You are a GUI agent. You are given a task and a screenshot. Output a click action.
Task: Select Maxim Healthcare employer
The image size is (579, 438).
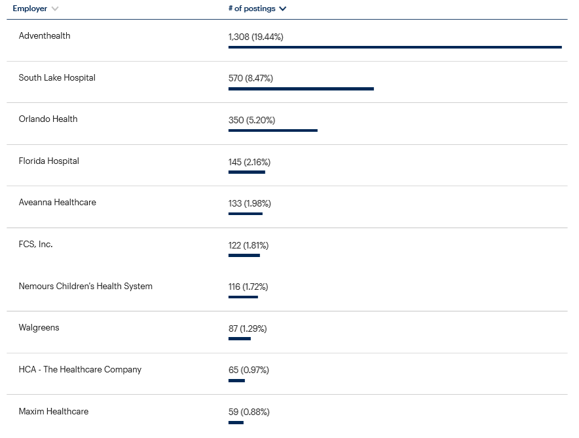(x=53, y=412)
